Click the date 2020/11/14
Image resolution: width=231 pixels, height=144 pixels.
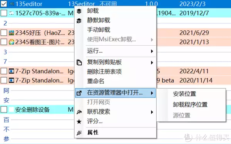coord(196,80)
